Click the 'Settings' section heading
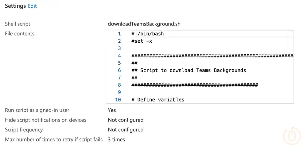Image resolution: width=307 pixels, height=151 pixels. (15, 6)
